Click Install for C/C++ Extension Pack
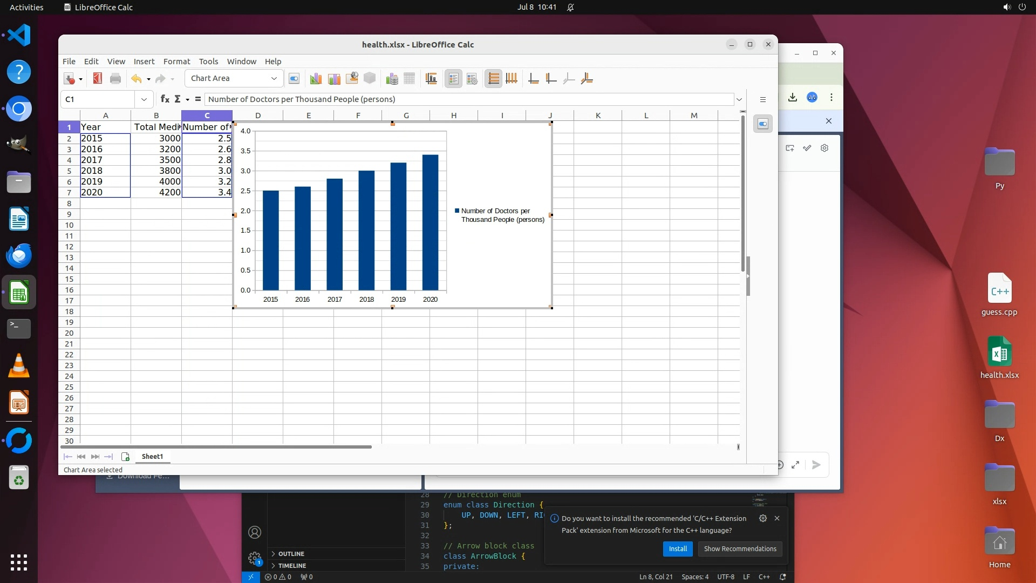Viewport: 1036px width, 583px height. (x=677, y=549)
